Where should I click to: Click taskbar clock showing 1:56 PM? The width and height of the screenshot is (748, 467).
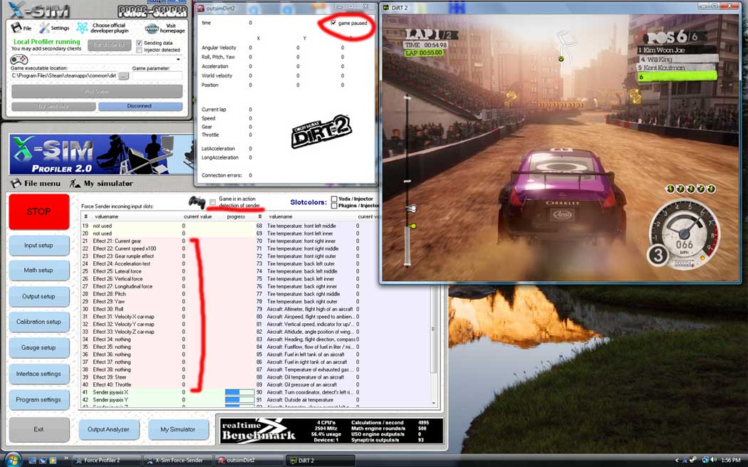point(731,460)
